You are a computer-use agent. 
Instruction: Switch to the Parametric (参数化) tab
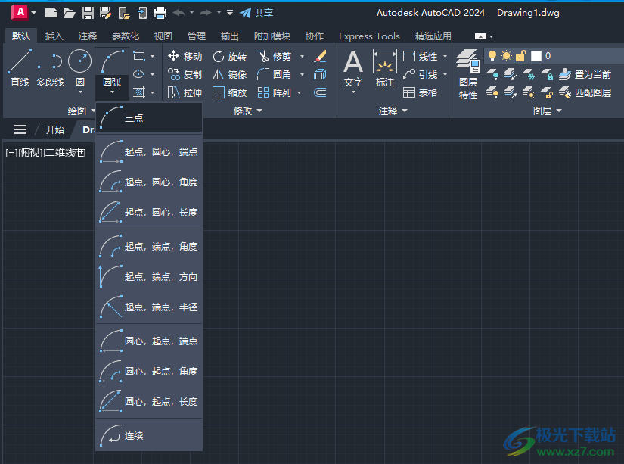(x=126, y=36)
